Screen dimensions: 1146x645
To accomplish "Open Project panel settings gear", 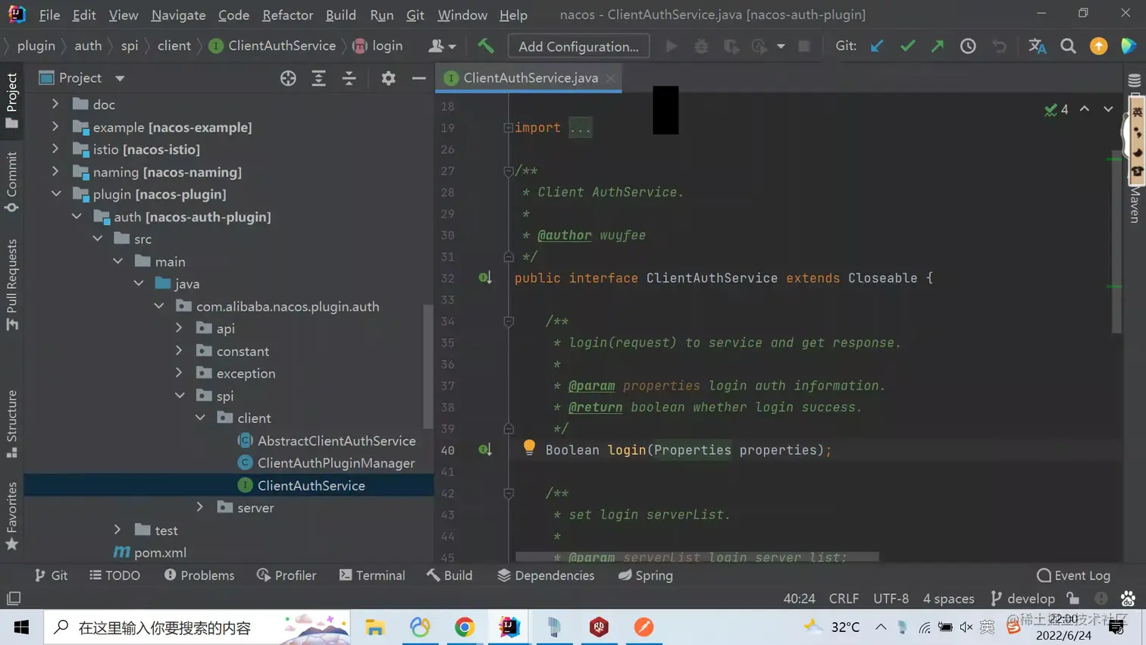I will 388,78.
